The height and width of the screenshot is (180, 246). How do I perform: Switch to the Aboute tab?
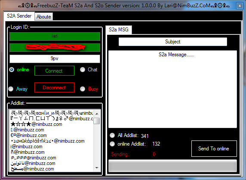44,17
